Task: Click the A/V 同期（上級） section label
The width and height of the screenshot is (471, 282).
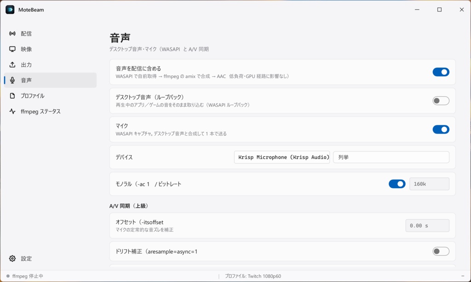Action: (x=129, y=206)
